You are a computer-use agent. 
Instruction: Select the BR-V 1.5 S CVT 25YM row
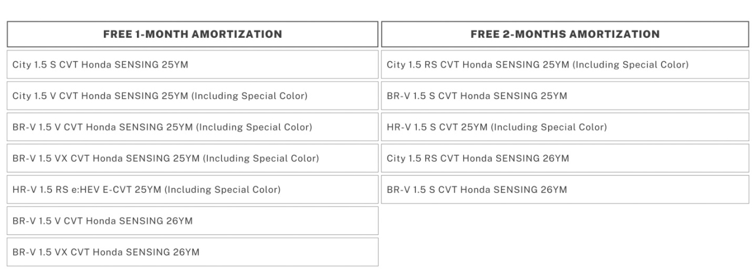[477, 96]
